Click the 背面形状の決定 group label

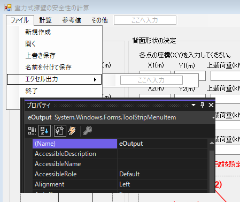[154, 41]
